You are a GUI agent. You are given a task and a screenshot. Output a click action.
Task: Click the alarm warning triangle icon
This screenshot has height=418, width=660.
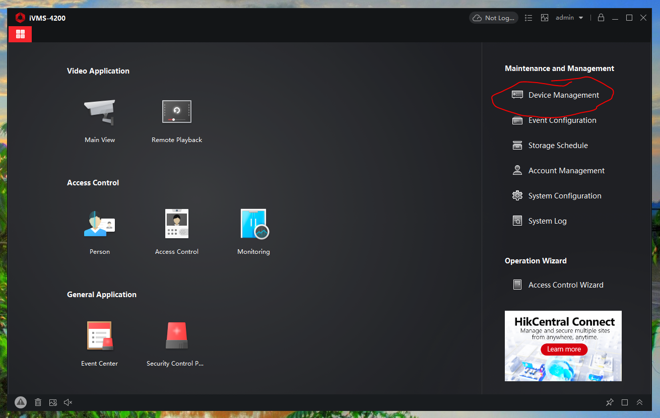(x=21, y=402)
